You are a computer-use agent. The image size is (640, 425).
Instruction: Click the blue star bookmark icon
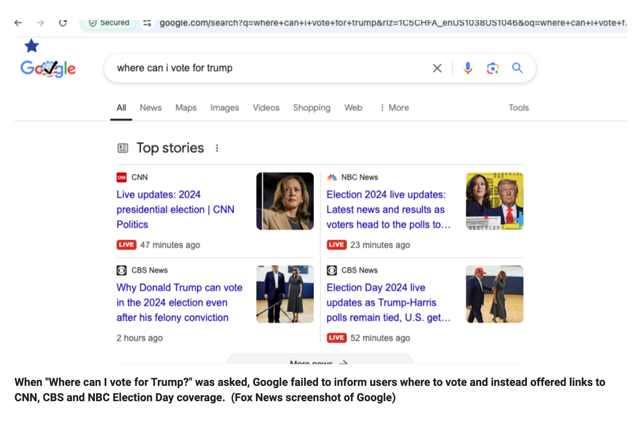tap(31, 46)
